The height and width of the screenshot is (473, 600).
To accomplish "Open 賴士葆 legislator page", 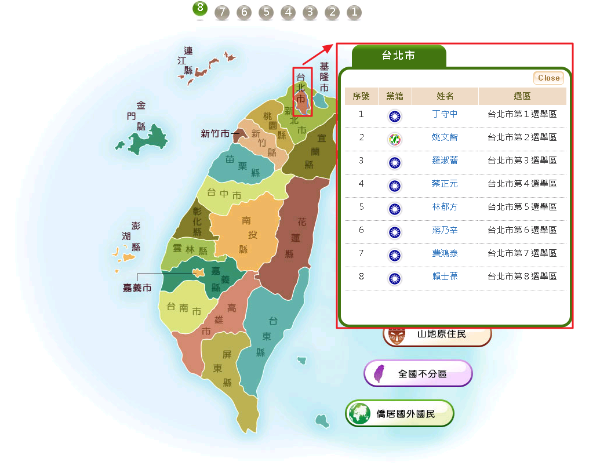I will click(x=445, y=276).
